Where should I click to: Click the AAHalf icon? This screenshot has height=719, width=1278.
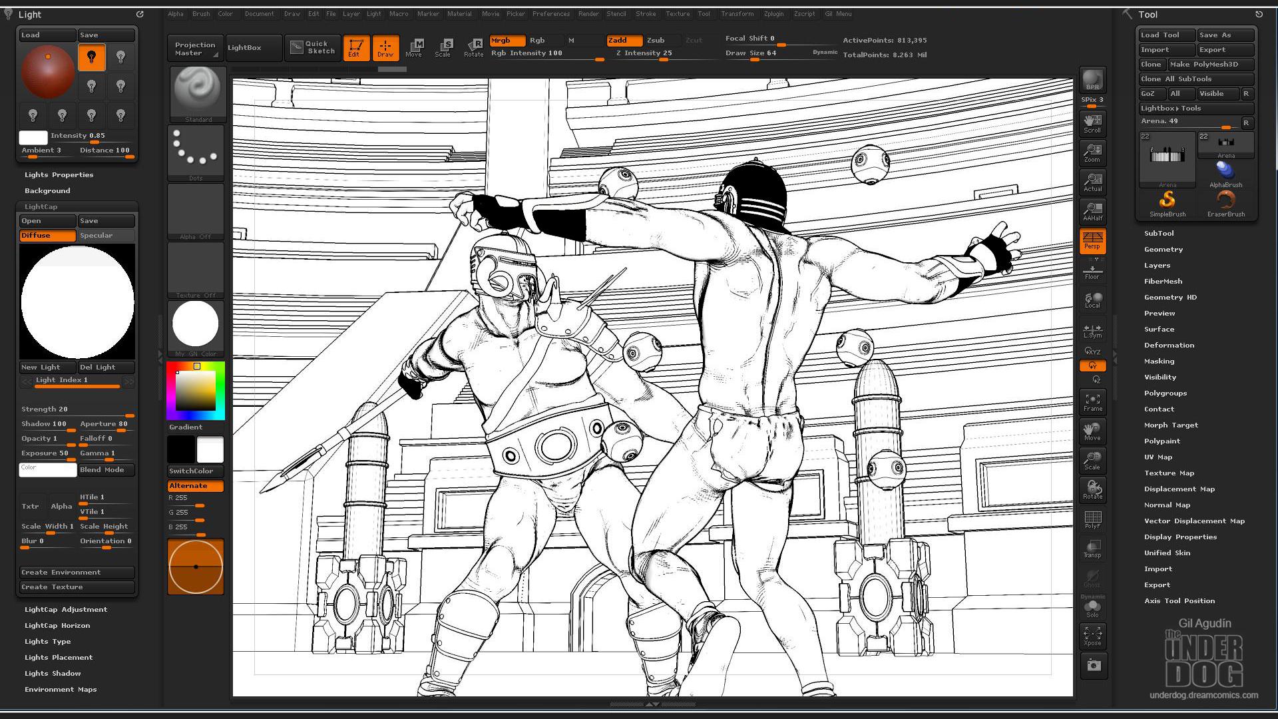click(x=1092, y=211)
